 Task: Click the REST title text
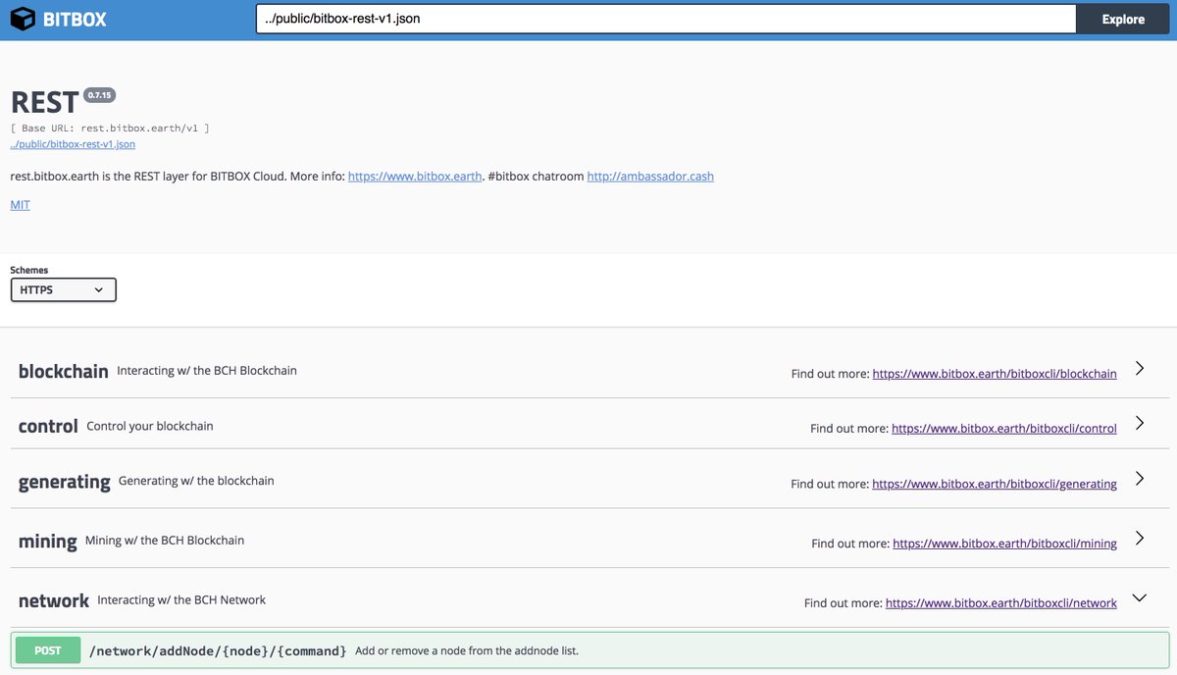pos(44,102)
